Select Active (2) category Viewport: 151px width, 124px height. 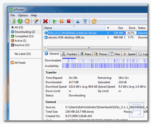19,41
